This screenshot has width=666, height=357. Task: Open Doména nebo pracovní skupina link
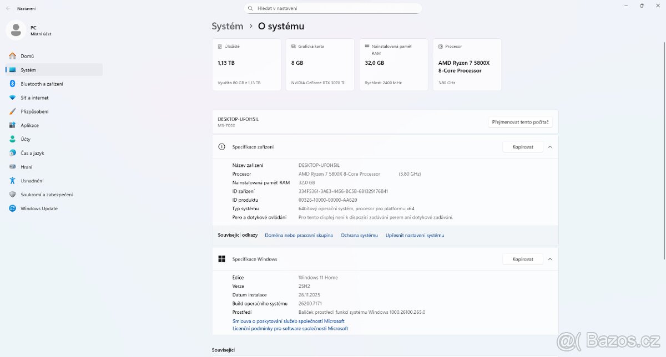click(x=299, y=235)
